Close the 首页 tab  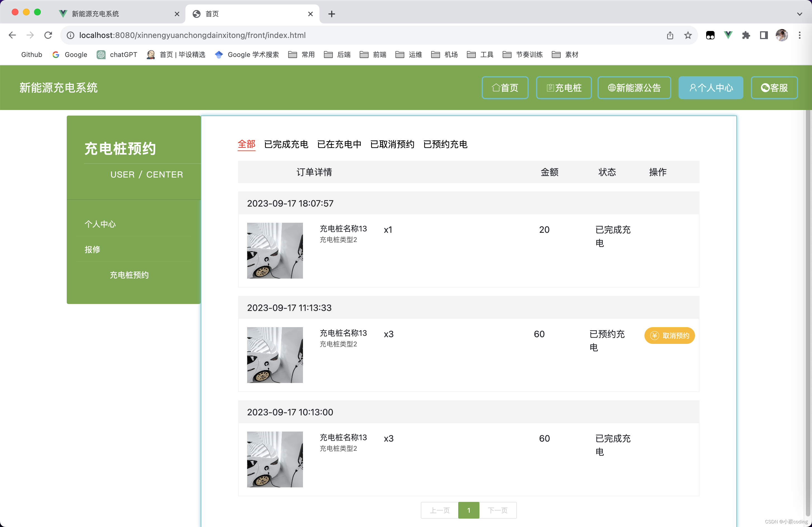point(311,14)
